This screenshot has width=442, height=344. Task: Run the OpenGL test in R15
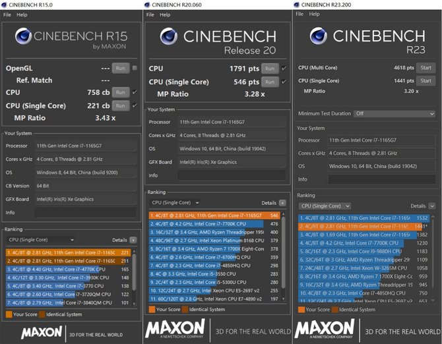click(x=121, y=68)
